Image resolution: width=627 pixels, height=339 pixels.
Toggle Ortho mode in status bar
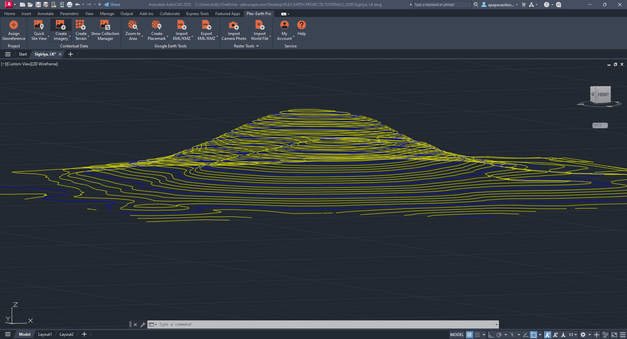491,335
